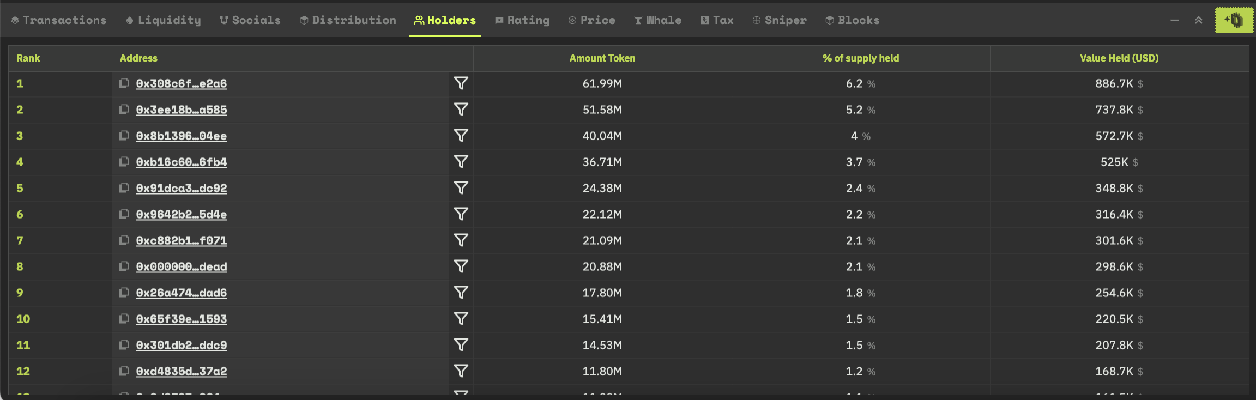Copy the 0x65f39e…1593 address
The image size is (1256, 400).
coord(124,319)
